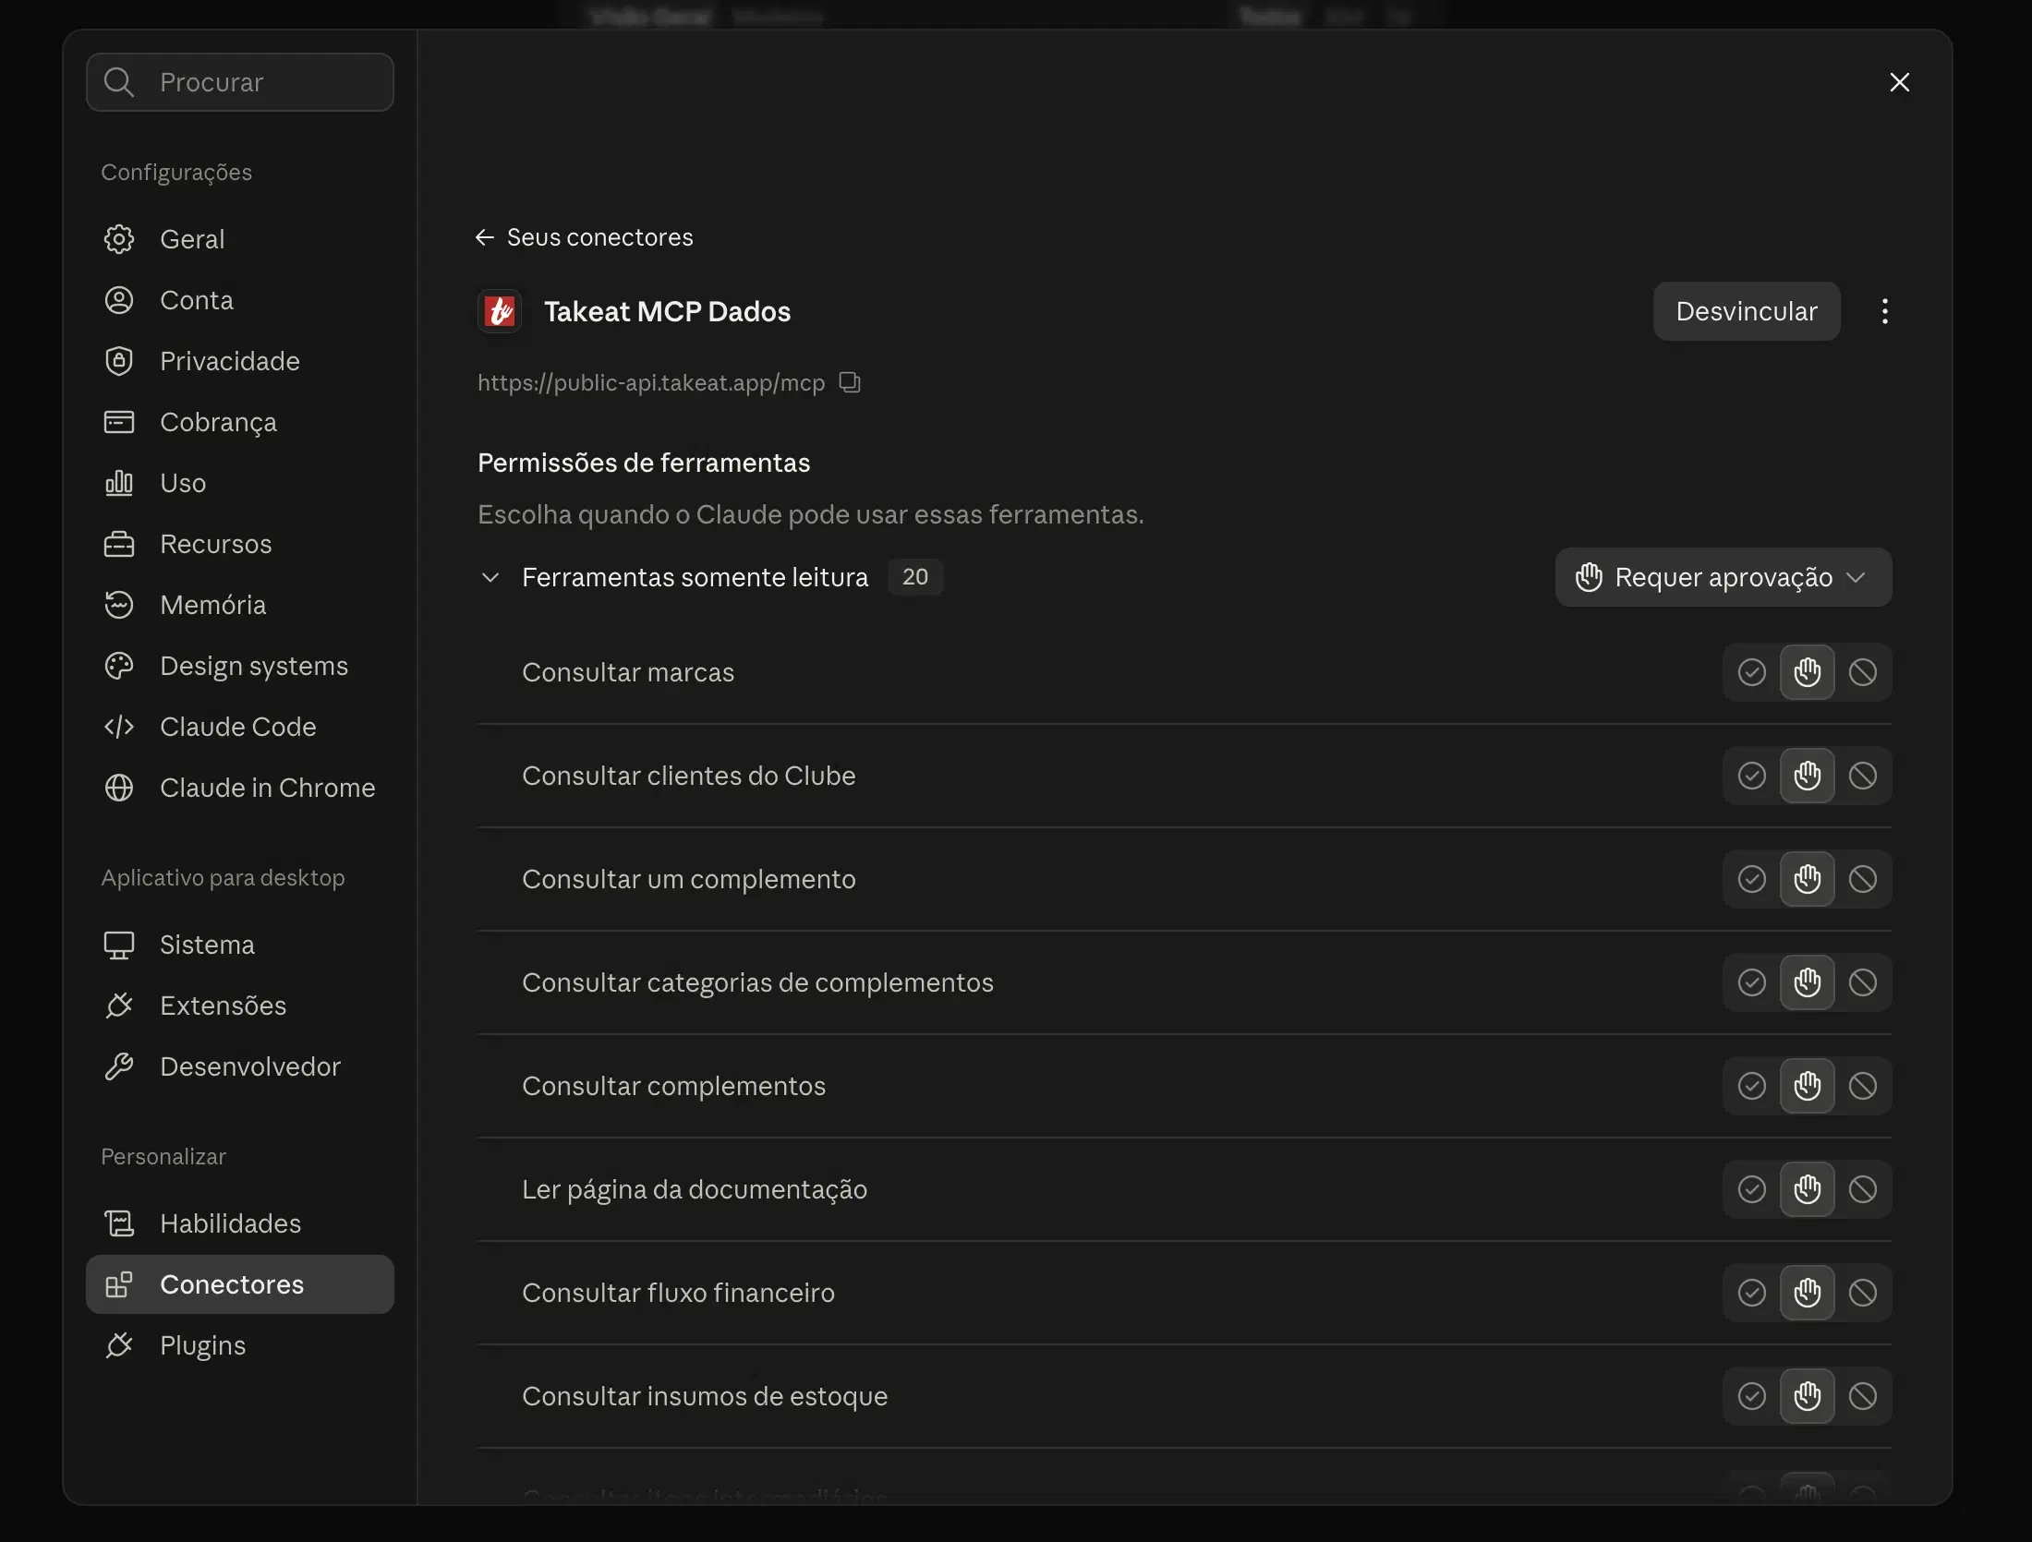2032x1542 pixels.
Task: Collapse Ferramentas somente leitura section
Action: [x=490, y=577]
